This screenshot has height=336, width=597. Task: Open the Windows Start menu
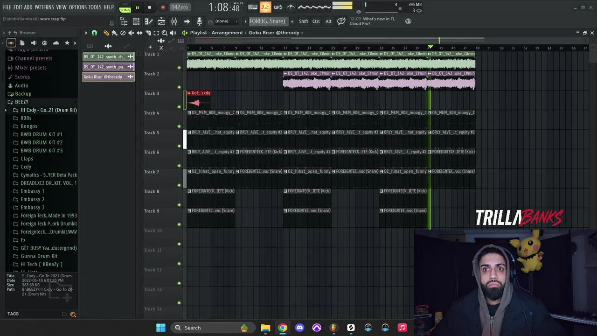(161, 328)
